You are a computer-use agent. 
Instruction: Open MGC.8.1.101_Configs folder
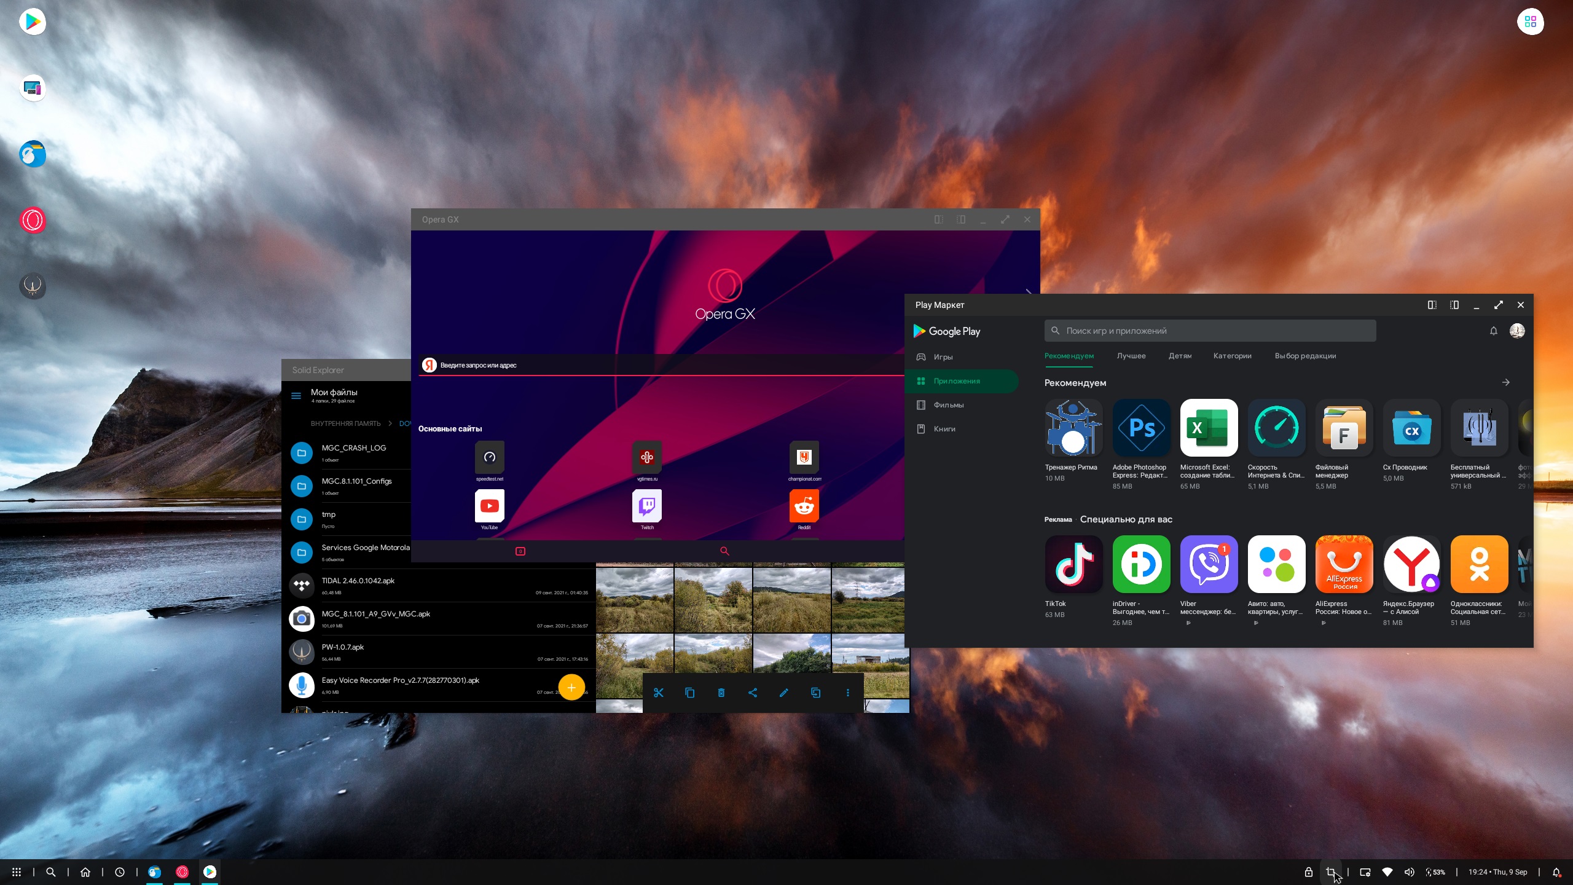pyautogui.click(x=347, y=486)
